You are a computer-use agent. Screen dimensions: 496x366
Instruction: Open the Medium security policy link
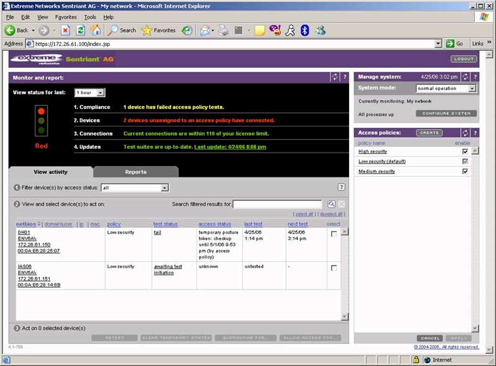(377, 171)
